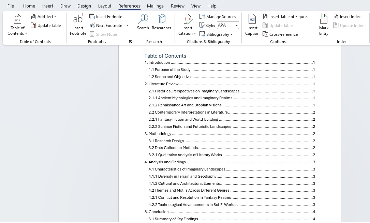Click '4.2.2 Technological Advancements in Sci-Fi Worlds'

232,205
